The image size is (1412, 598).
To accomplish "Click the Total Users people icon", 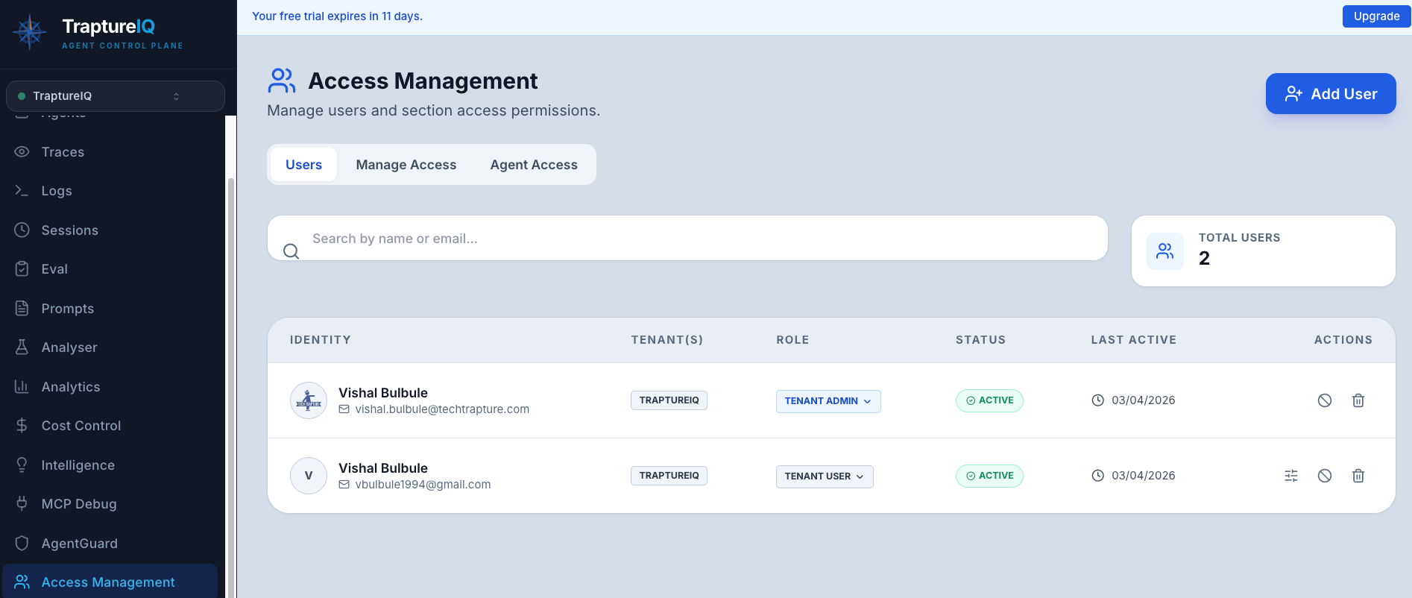I will coord(1165,251).
